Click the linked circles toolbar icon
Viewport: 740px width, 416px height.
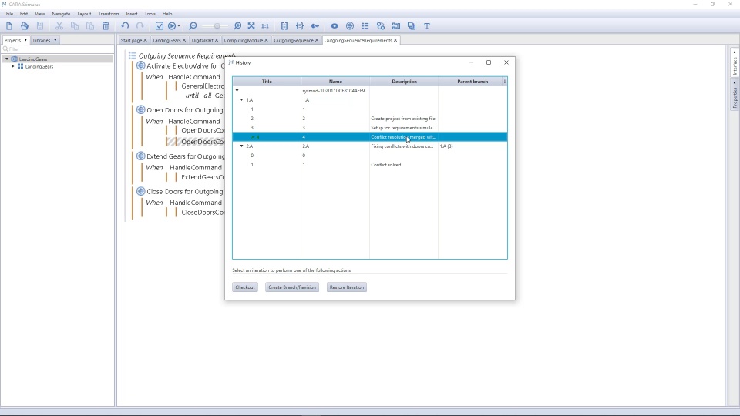click(381, 26)
